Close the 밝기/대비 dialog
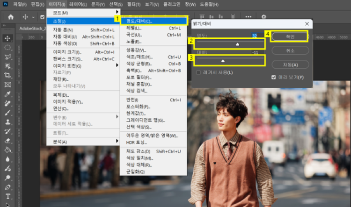The width and height of the screenshot is (351, 207). pos(307,24)
